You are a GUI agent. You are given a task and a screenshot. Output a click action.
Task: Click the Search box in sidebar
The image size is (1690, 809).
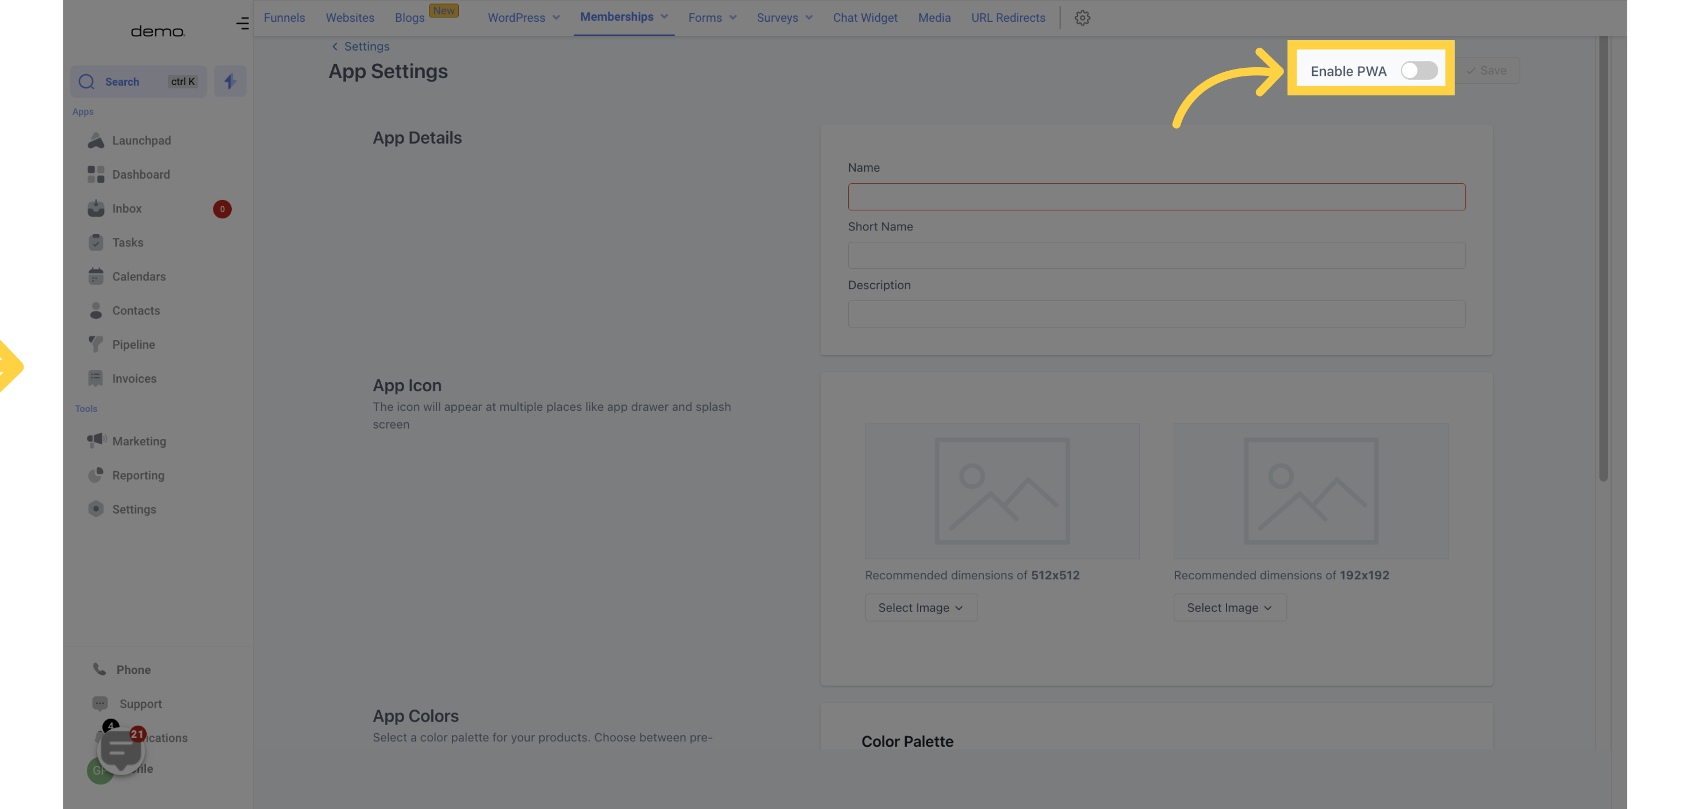(139, 81)
